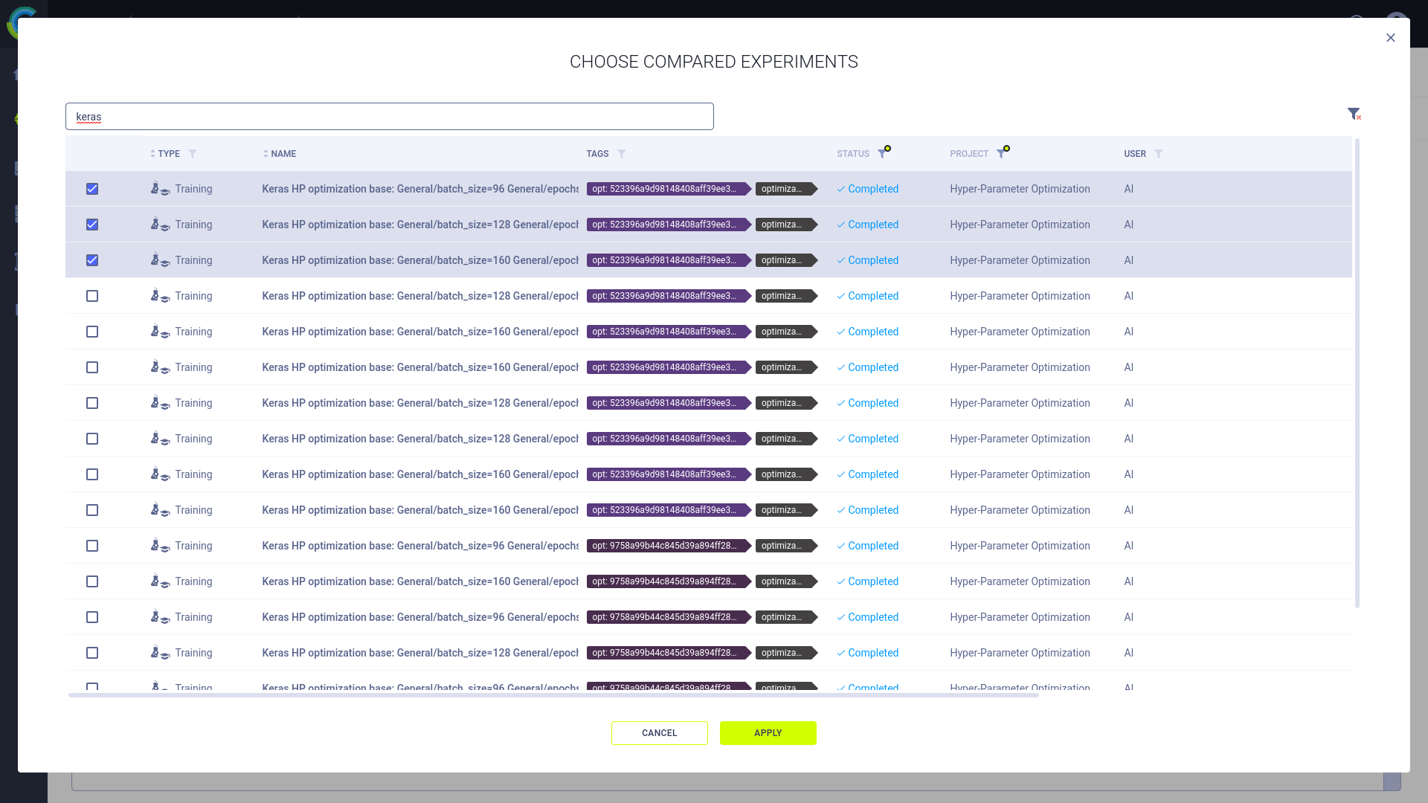Focus the keras search field
Image resolution: width=1428 pixels, height=803 pixels.
click(x=389, y=117)
